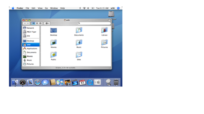Click the wiki window title proxy icon
Image resolution: width=204 pixels, height=114 pixels.
coord(65,20)
